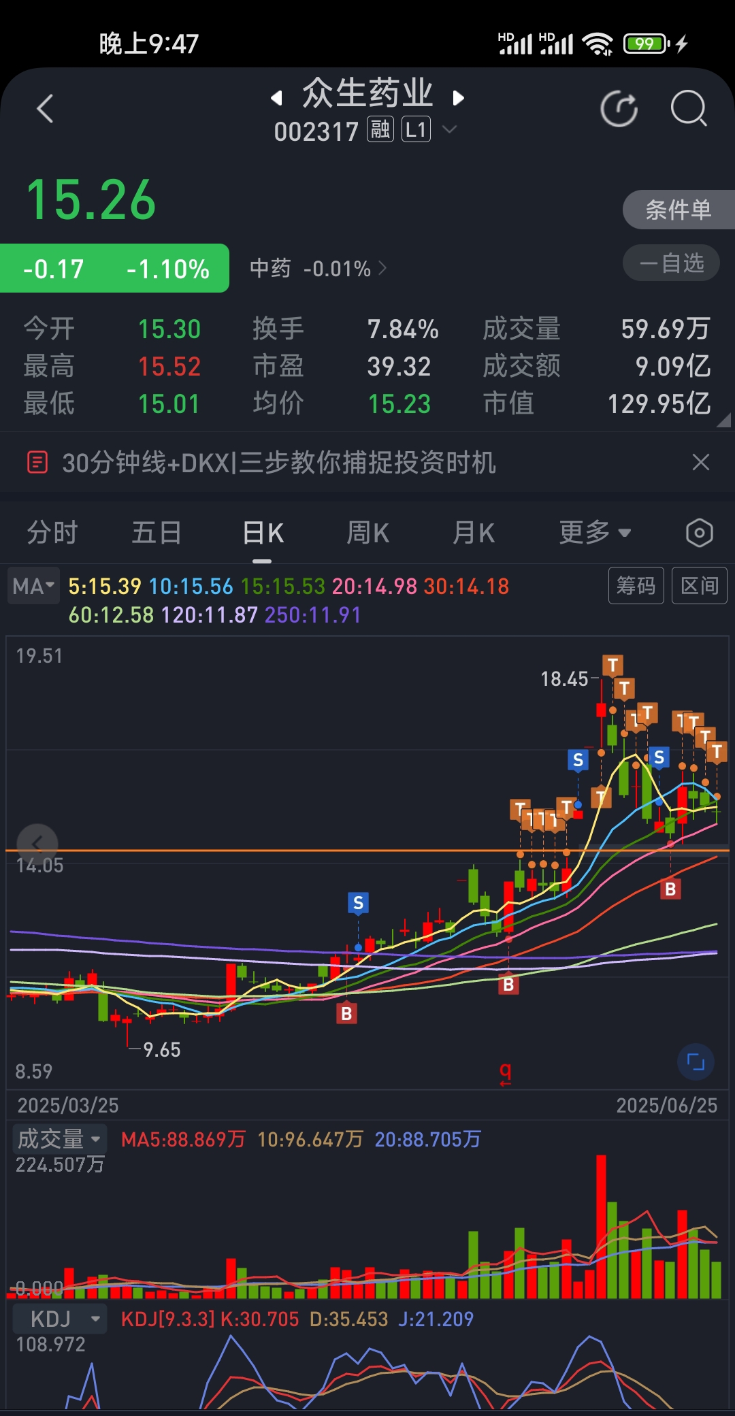Tap MA5:88.869万 volume average

pyautogui.click(x=183, y=1140)
